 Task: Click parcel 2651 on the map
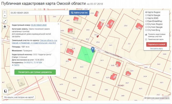pos(68,20)
